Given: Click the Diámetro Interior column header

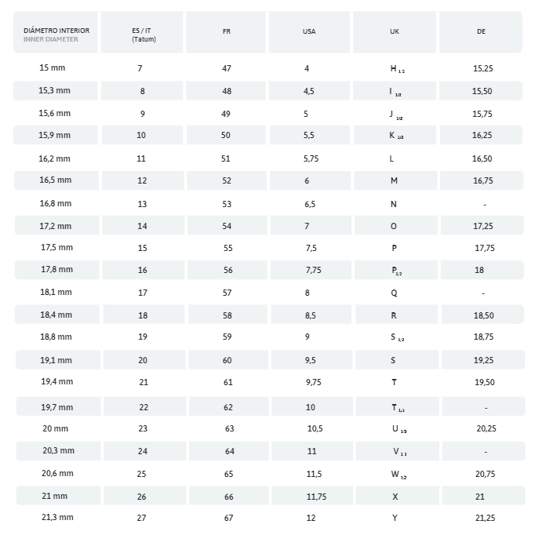Looking at the screenshot, I should (x=56, y=34).
